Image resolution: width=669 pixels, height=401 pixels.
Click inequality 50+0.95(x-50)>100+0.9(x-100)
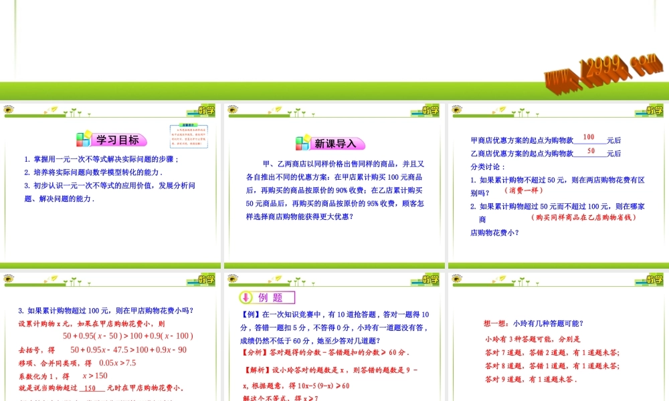(128, 336)
